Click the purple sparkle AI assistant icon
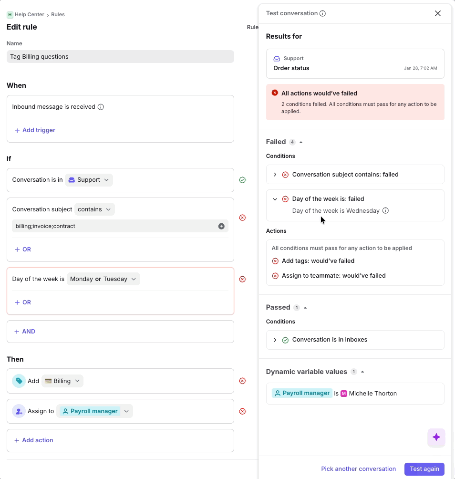The width and height of the screenshot is (455, 479). point(436,437)
